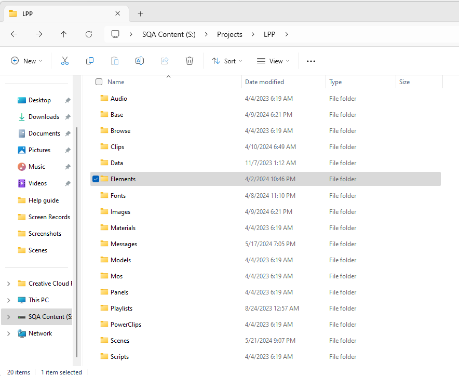Screen dimensions: 459x376
Task: Click SQA Content (S:) in breadcrumb
Action: pyautogui.click(x=169, y=35)
